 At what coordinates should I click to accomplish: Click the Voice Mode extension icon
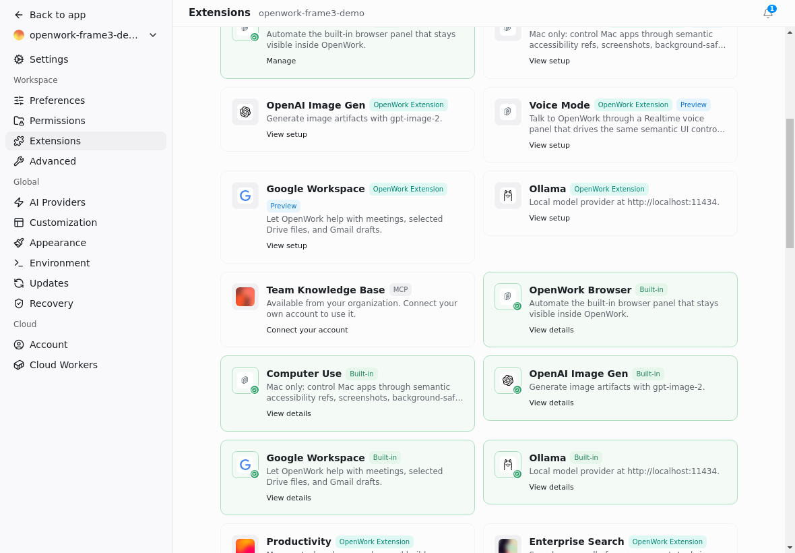click(508, 112)
